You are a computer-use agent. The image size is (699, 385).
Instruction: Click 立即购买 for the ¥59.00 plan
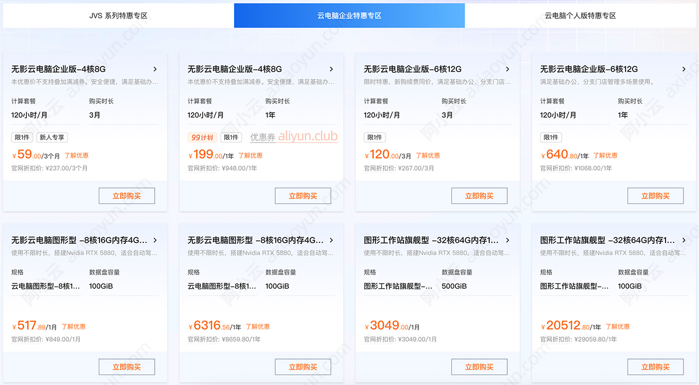(x=127, y=196)
